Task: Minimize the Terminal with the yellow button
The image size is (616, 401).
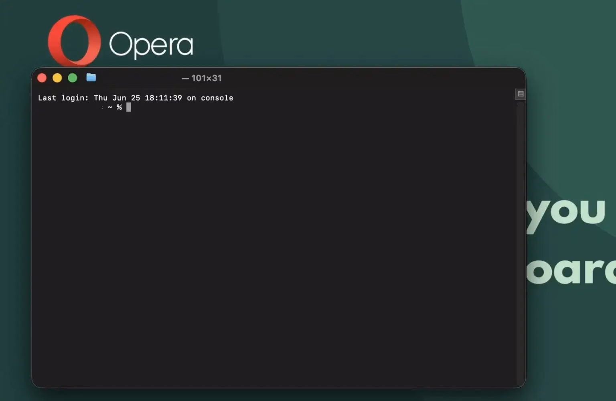Action: [57, 78]
